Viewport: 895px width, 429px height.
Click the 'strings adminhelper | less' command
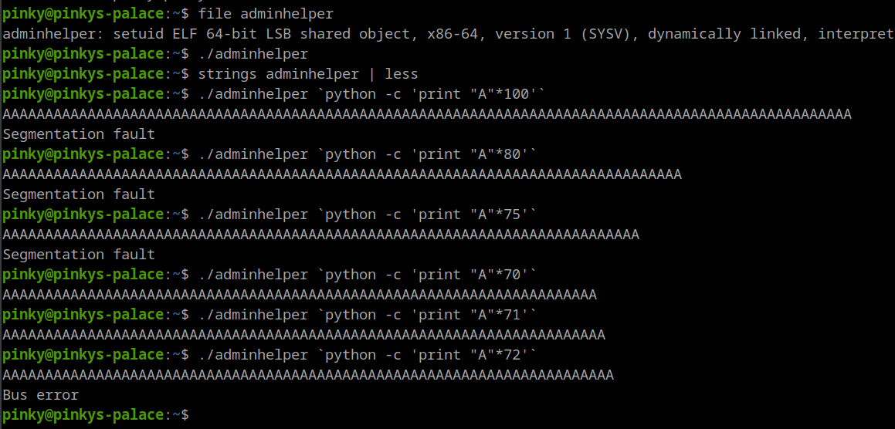point(307,74)
